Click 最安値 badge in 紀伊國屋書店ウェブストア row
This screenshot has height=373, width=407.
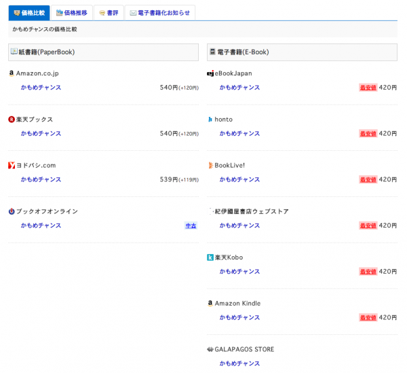tap(368, 226)
